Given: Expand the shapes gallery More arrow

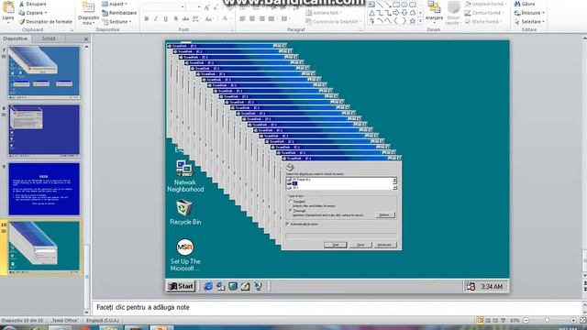Looking at the screenshot, I should (420, 21).
